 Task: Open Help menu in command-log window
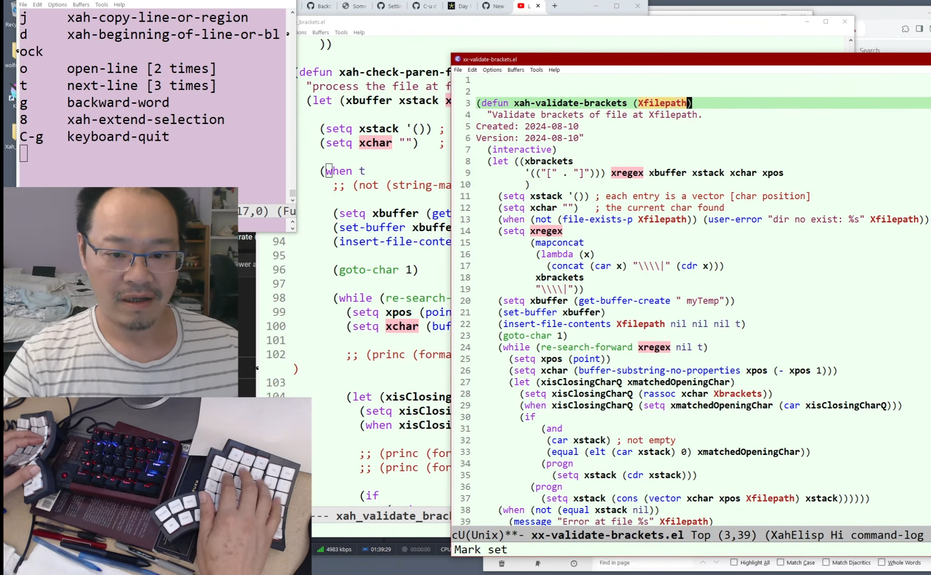(x=119, y=4)
